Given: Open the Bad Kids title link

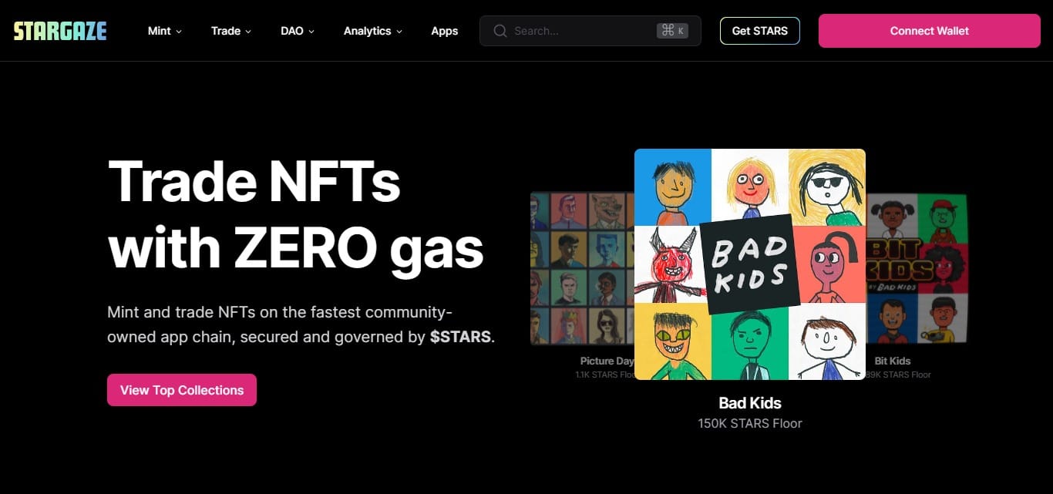Looking at the screenshot, I should coord(749,402).
